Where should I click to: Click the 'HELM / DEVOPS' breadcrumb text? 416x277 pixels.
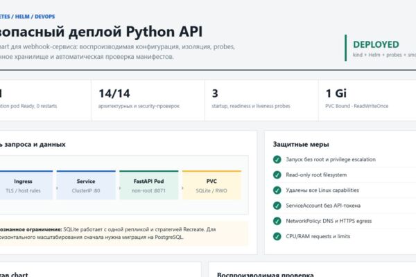35,17
